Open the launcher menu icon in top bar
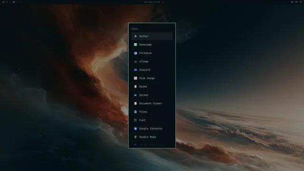 [x=3, y=2]
